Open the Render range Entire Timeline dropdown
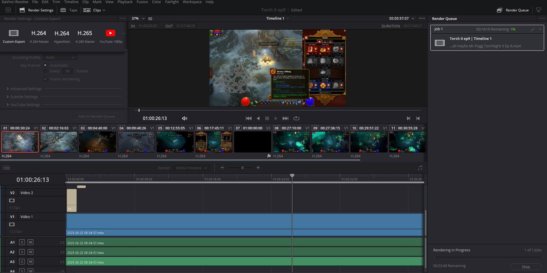Screen dimensions: 547x273 [191, 168]
